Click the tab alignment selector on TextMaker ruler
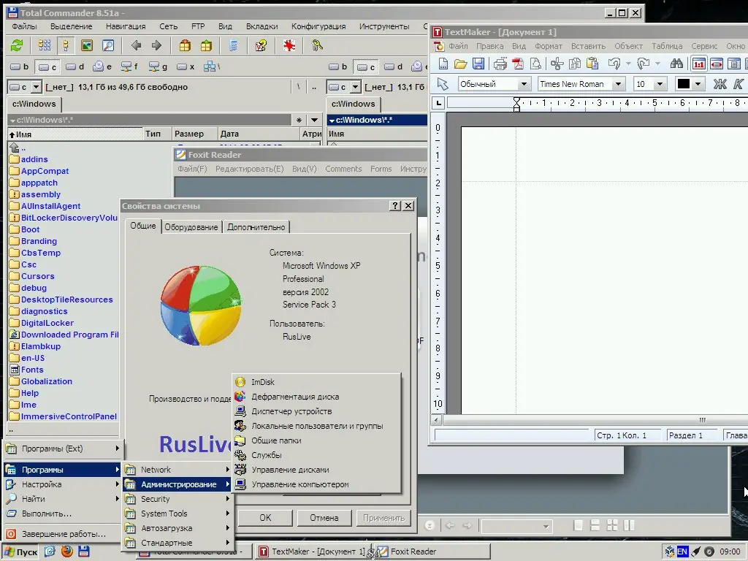Viewport: 748px width, 561px height. pos(438,102)
